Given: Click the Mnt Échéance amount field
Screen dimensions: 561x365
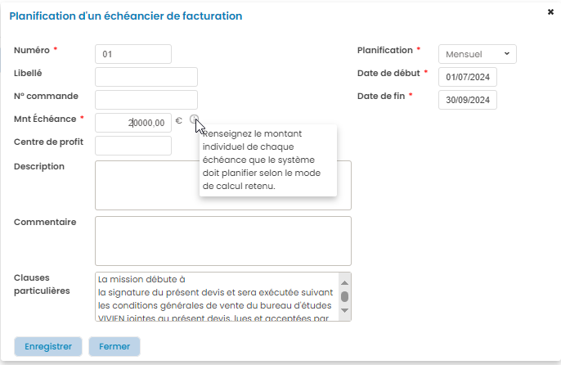Looking at the screenshot, I should [133, 123].
